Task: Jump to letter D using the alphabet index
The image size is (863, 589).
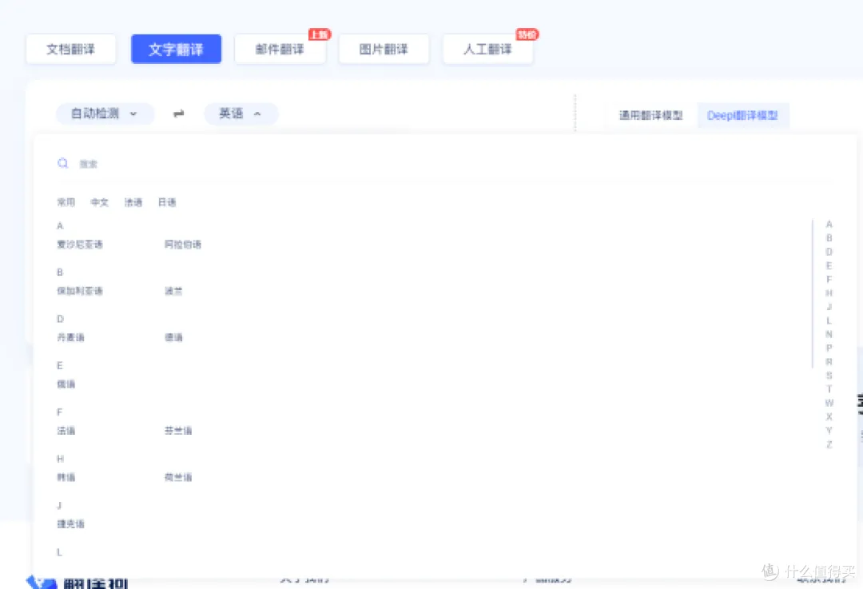Action: 829,251
